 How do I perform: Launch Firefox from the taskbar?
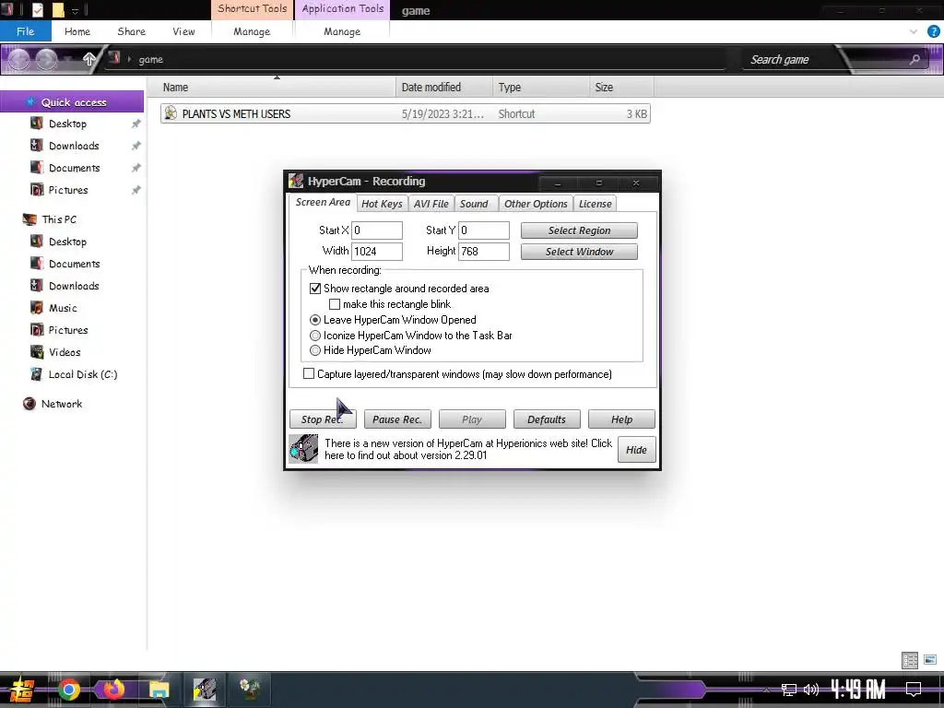(113, 690)
